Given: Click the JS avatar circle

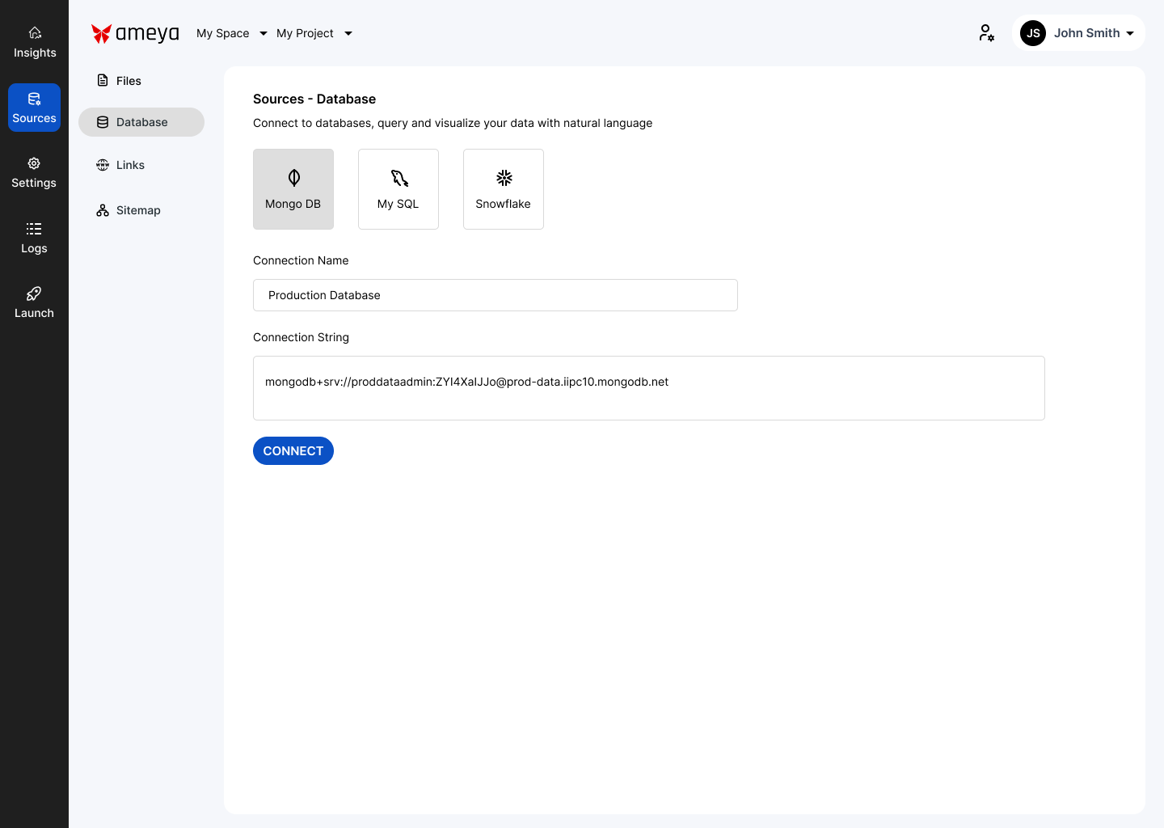Looking at the screenshot, I should pos(1033,33).
